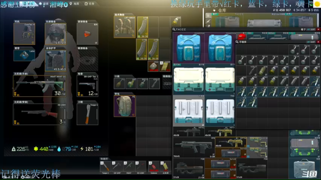Viewport: 321px width, 180px height.
Task: Select left blue cooler bag in THICC
Action: pos(189,48)
